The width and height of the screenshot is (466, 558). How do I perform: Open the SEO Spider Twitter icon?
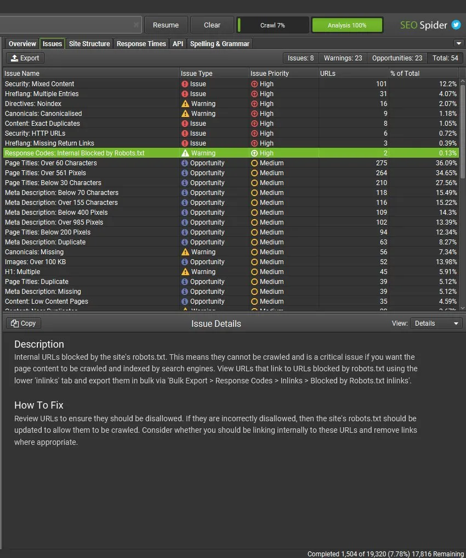tap(456, 25)
